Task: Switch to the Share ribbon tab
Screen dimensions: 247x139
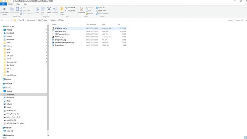Action: (18, 4)
